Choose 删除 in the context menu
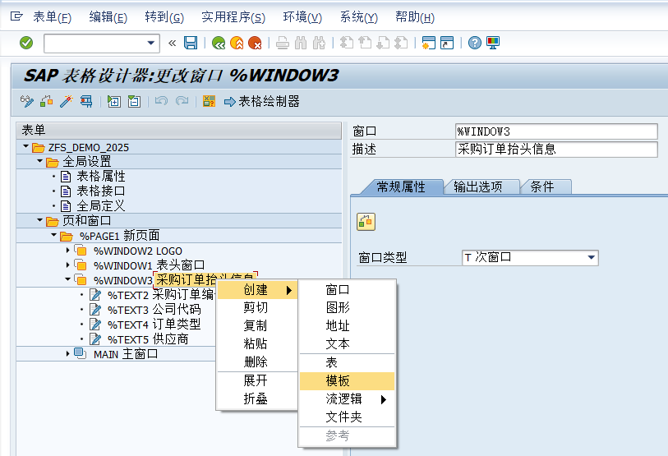 point(257,362)
